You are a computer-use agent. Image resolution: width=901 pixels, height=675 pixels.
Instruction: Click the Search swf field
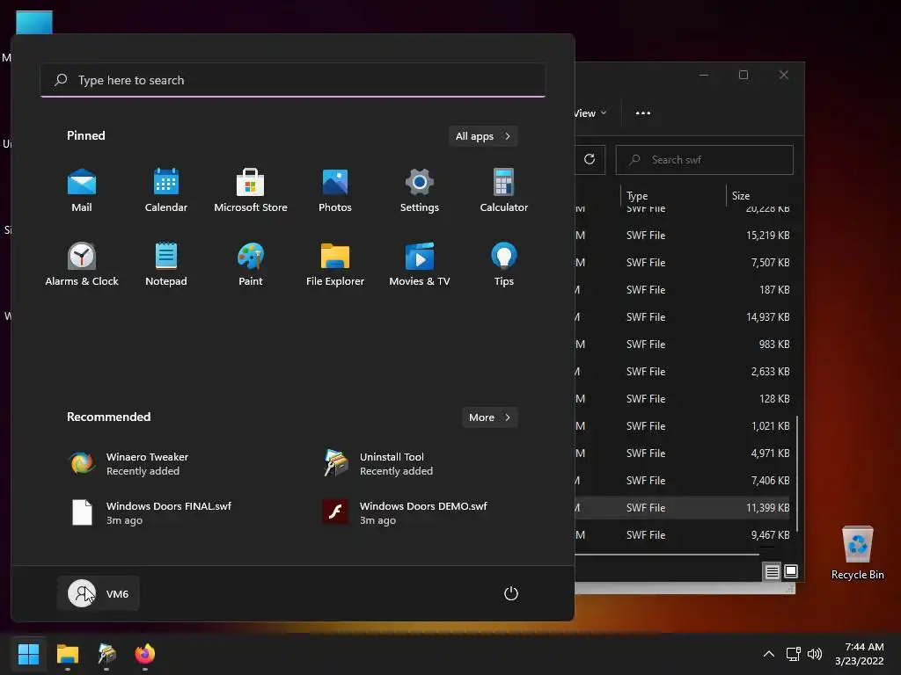click(x=705, y=160)
